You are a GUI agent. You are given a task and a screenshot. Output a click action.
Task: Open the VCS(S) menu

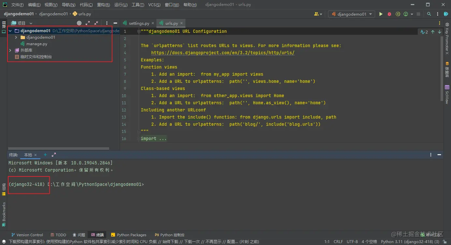coord(154,5)
